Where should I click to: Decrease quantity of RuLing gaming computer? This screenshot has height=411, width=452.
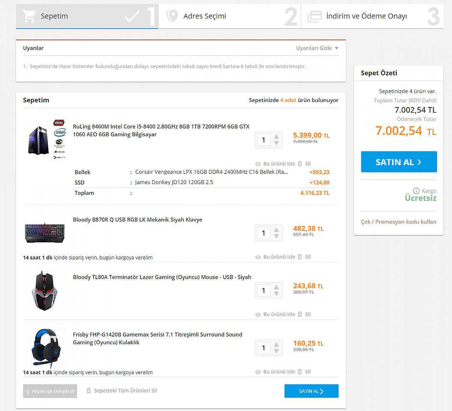(277, 143)
